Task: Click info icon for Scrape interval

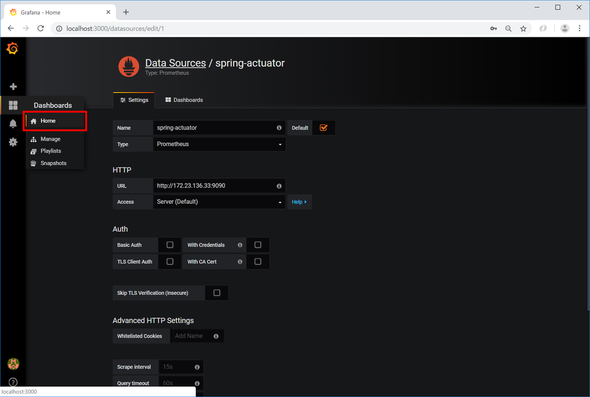Action: coord(197,367)
